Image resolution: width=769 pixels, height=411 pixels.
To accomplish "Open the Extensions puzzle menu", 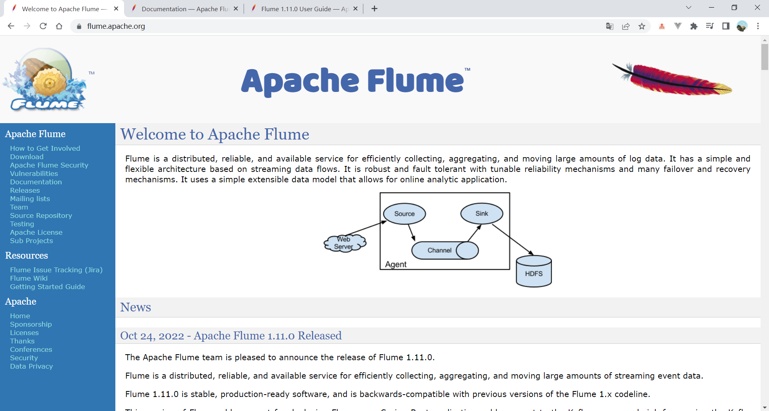I will pos(694,26).
